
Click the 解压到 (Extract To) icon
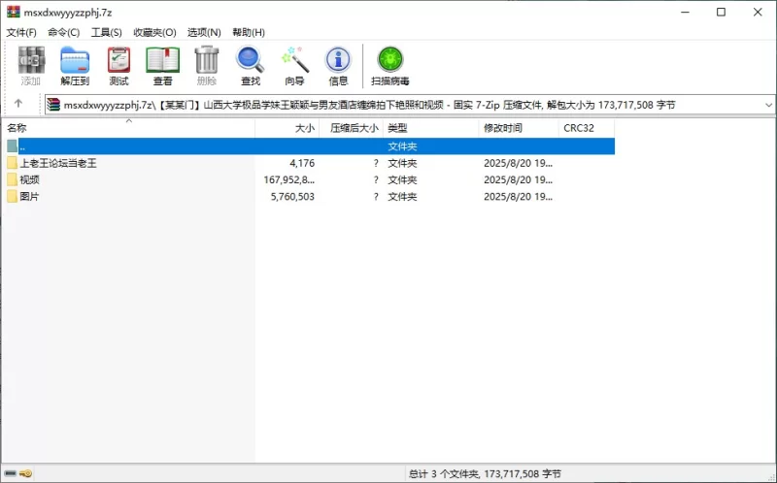click(x=75, y=60)
